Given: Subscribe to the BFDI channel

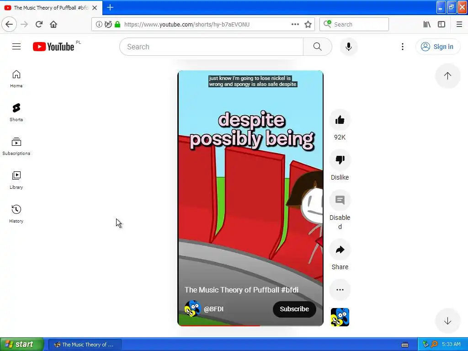Looking at the screenshot, I should tap(294, 309).
